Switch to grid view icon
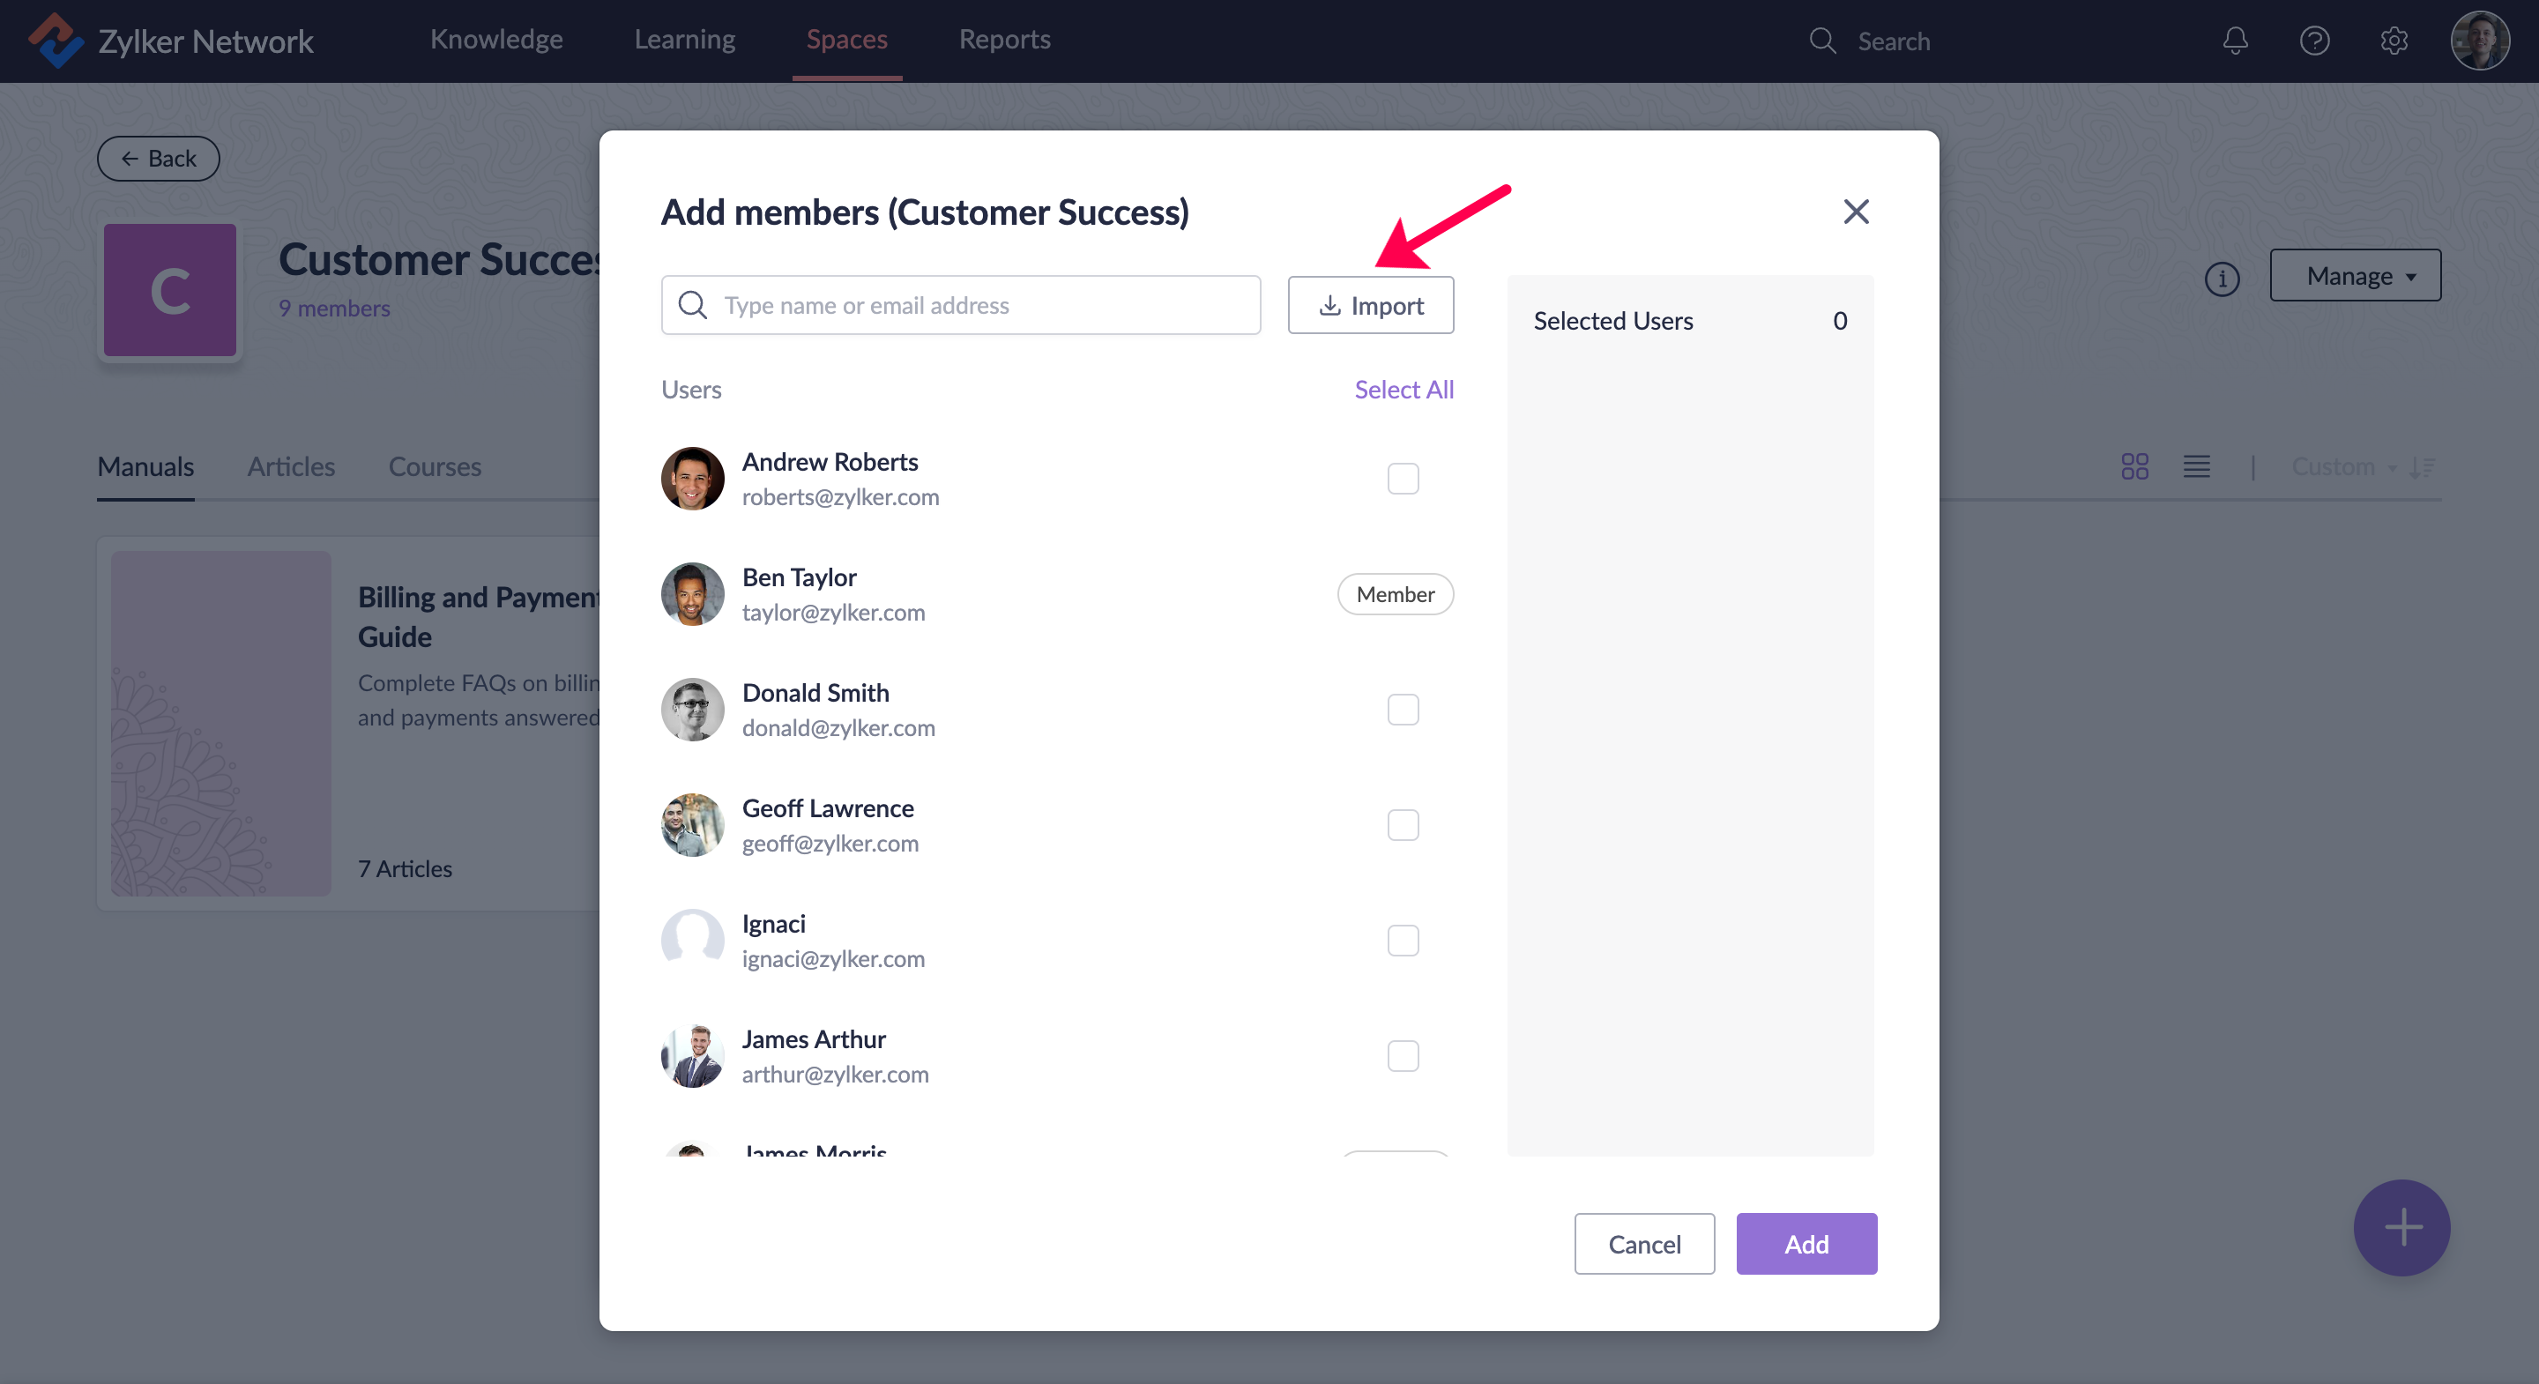 point(2135,466)
